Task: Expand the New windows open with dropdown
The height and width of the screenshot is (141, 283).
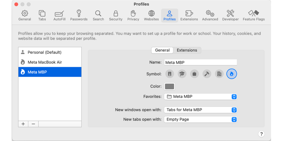Action: coord(201,110)
